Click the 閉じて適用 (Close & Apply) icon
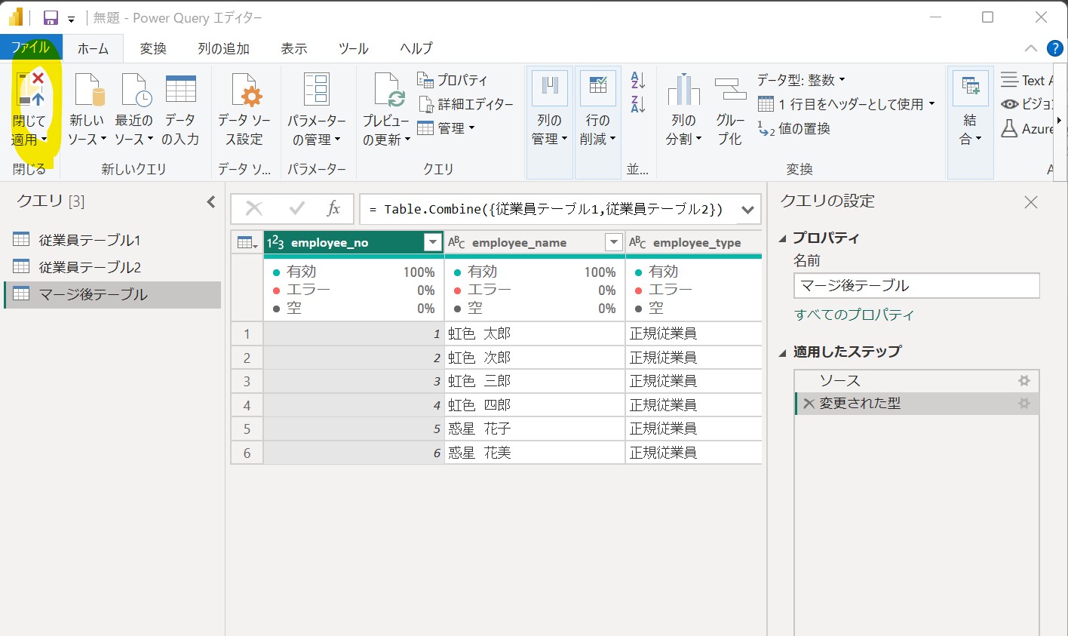This screenshot has width=1068, height=636. (31, 91)
